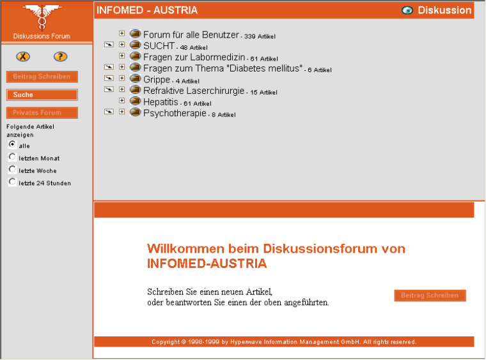Click the 'INFOMED - AUSTRIA' header title
Image resolution: width=486 pixels, height=360 pixels.
pyautogui.click(x=147, y=10)
